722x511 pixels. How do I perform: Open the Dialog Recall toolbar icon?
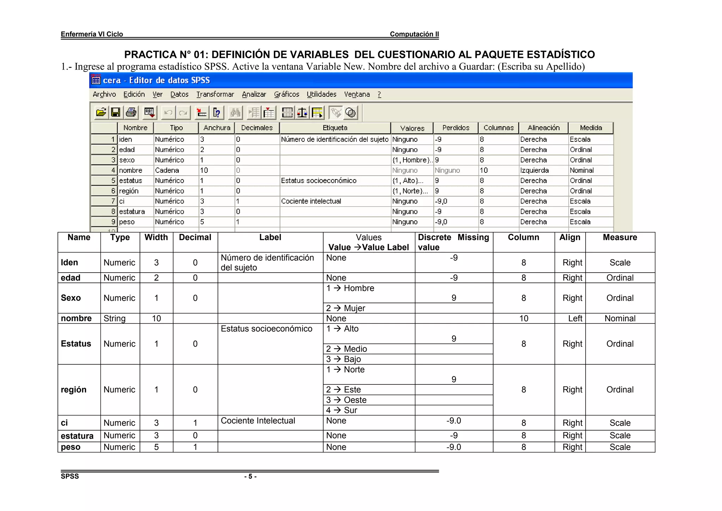point(149,112)
